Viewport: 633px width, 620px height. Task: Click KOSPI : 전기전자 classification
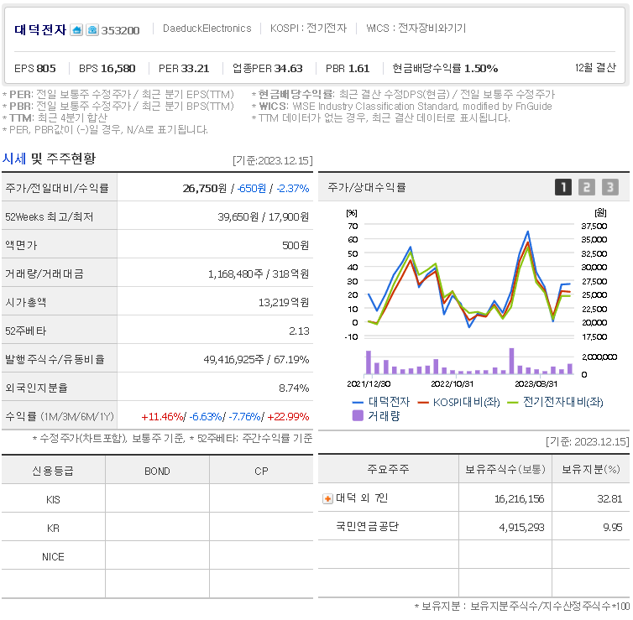(308, 29)
